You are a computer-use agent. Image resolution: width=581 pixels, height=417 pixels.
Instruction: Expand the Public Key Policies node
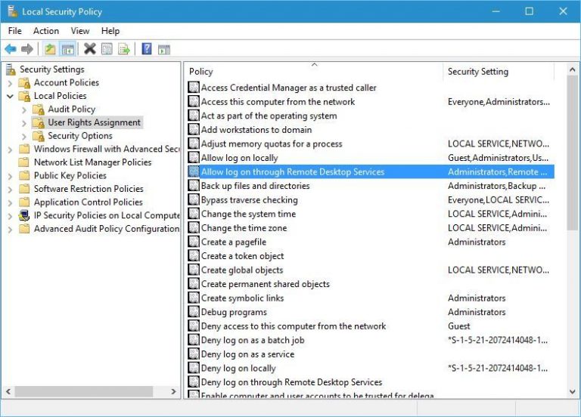(x=11, y=176)
